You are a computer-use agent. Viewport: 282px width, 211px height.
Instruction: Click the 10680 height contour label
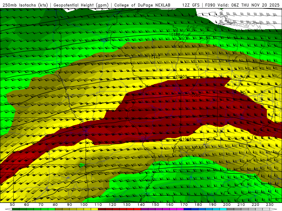pos(188,139)
